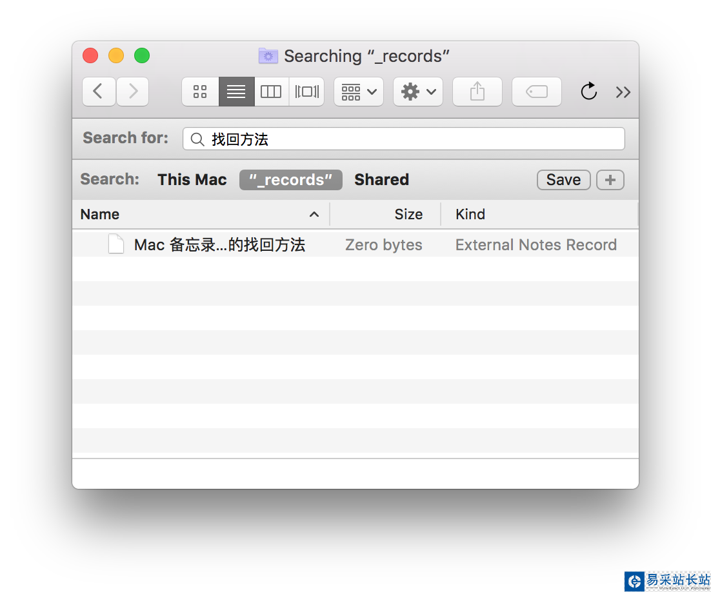711x592 pixels.
Task: Click the External Notes Record kind cell
Action: [536, 245]
